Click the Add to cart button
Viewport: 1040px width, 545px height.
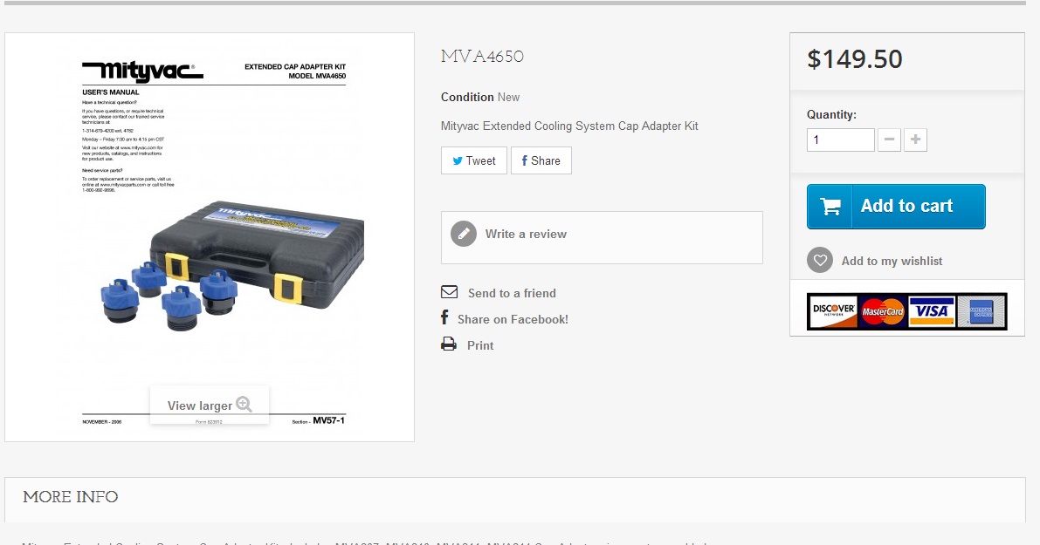pyautogui.click(x=896, y=207)
